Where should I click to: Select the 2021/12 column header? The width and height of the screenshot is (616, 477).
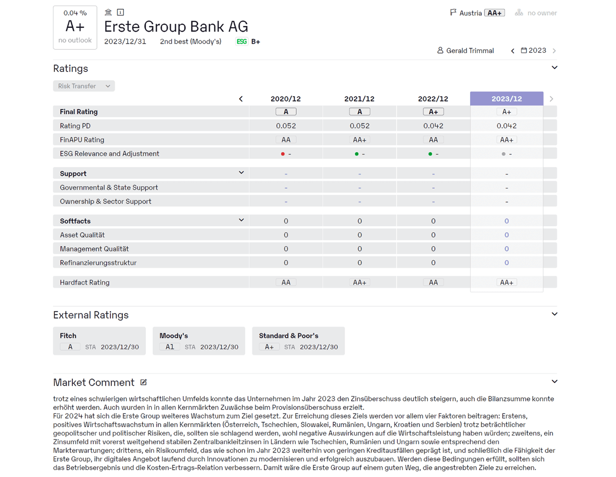click(x=359, y=99)
